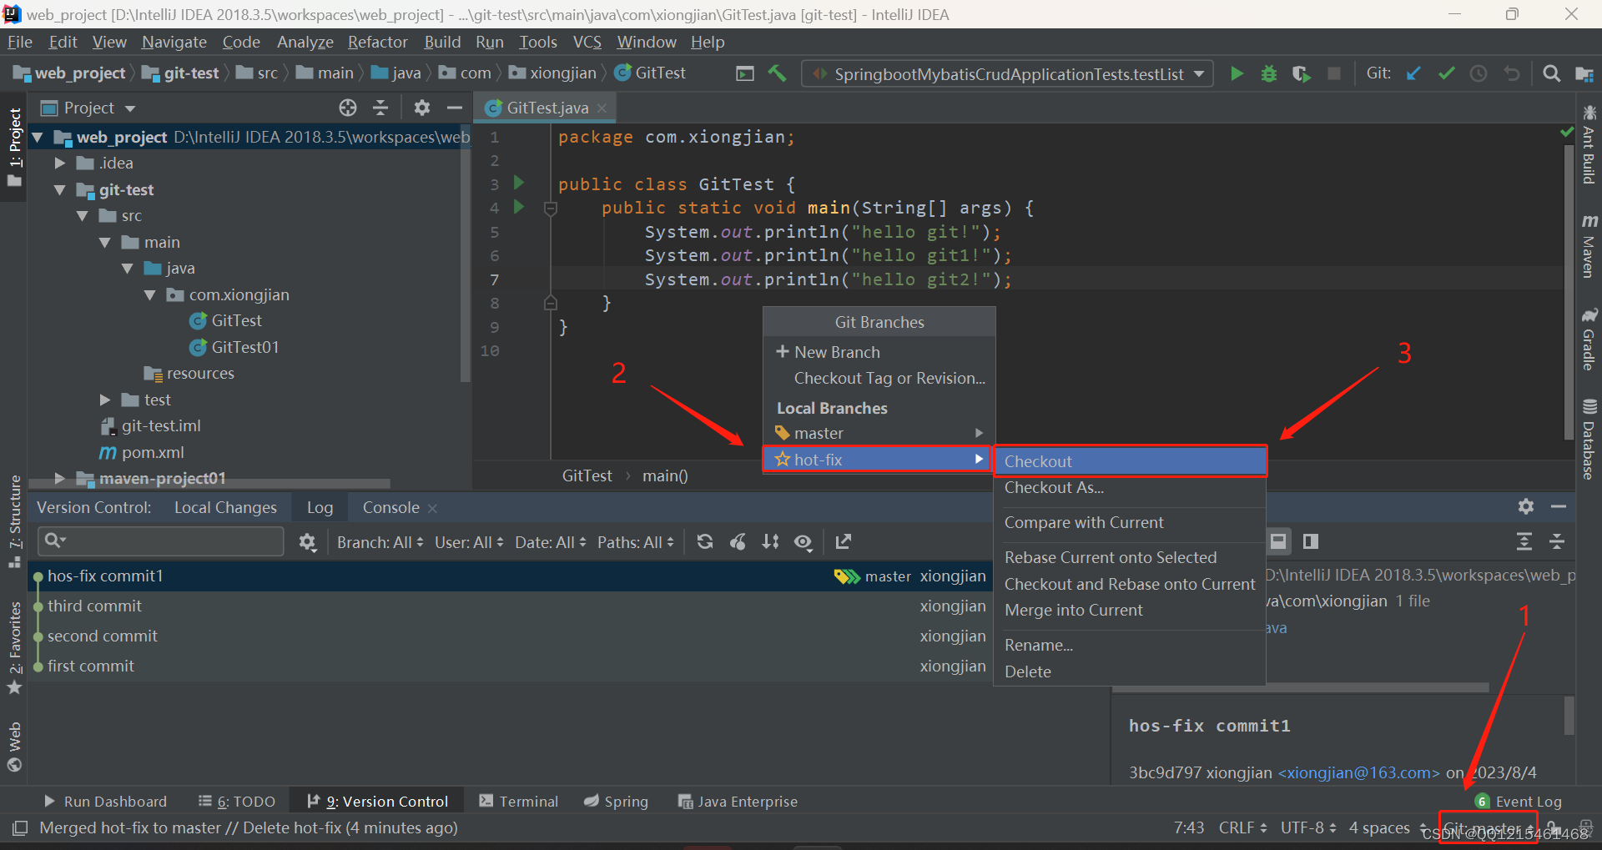Viewport: 1602px width, 850px height.
Task: Expand the maven-project01 module
Action: click(59, 478)
